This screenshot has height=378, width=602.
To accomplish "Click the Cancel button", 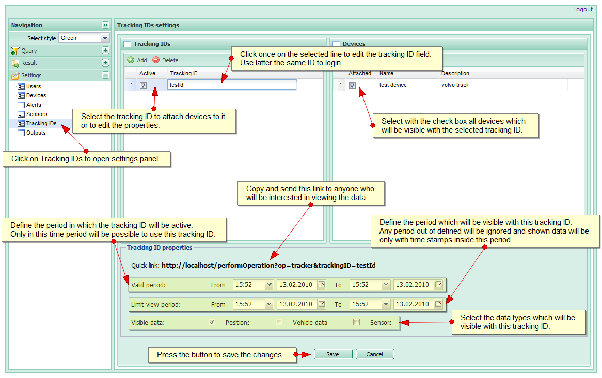I will click(375, 354).
